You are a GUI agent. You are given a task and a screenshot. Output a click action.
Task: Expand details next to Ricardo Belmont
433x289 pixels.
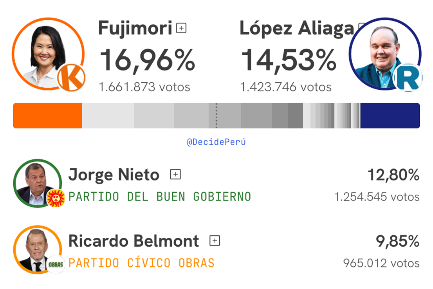pos(215,240)
